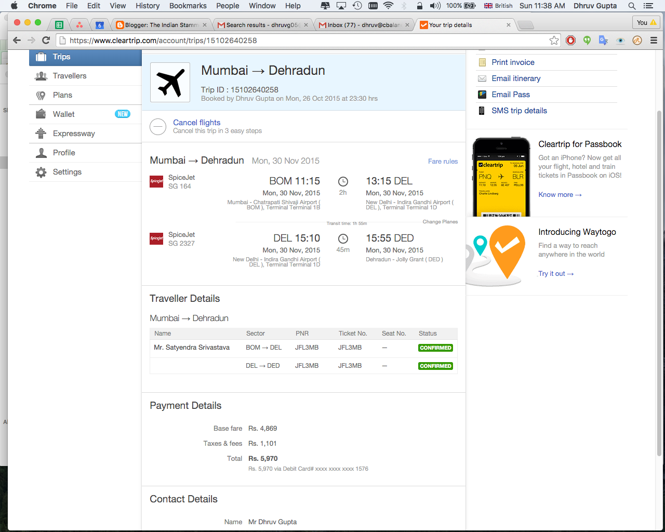The image size is (665, 532).
Task: Click the Wallet icon in sidebar
Action: 41,114
